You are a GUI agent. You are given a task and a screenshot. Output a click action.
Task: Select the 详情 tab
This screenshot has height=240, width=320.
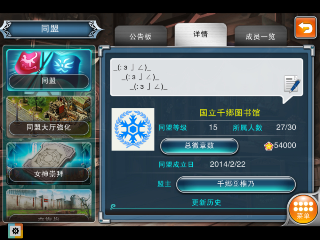point(201,35)
